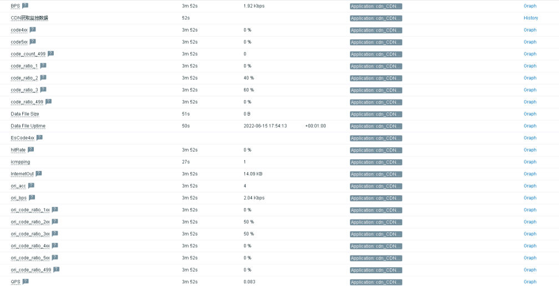Click the help icon beside code_ratio_2
Screen dimensions: 559x286
[x=43, y=77]
